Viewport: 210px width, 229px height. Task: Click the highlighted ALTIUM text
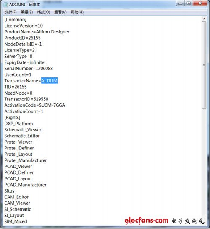[x=50, y=81]
